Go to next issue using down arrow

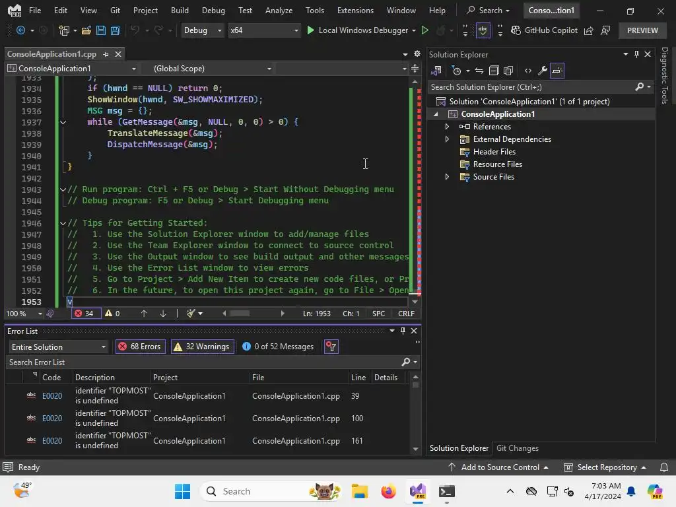[163, 314]
